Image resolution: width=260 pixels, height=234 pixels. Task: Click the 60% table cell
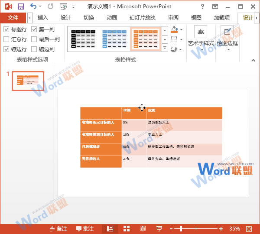coord(134,149)
